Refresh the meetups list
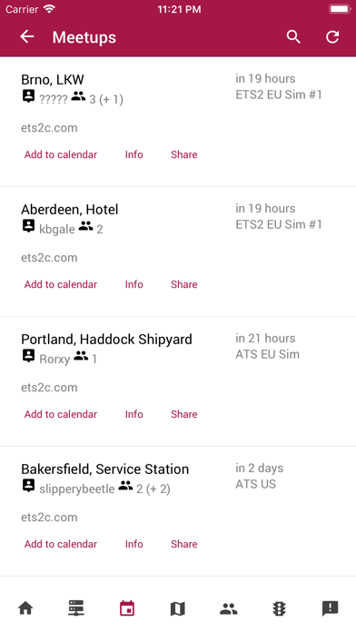 click(332, 36)
